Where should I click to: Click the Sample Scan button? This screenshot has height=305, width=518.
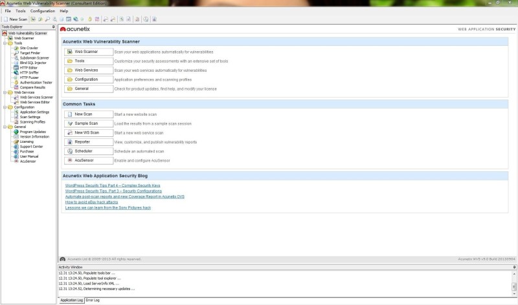[x=89, y=123]
